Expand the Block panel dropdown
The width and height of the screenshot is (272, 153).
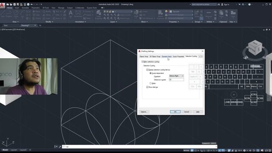(x=144, y=22)
